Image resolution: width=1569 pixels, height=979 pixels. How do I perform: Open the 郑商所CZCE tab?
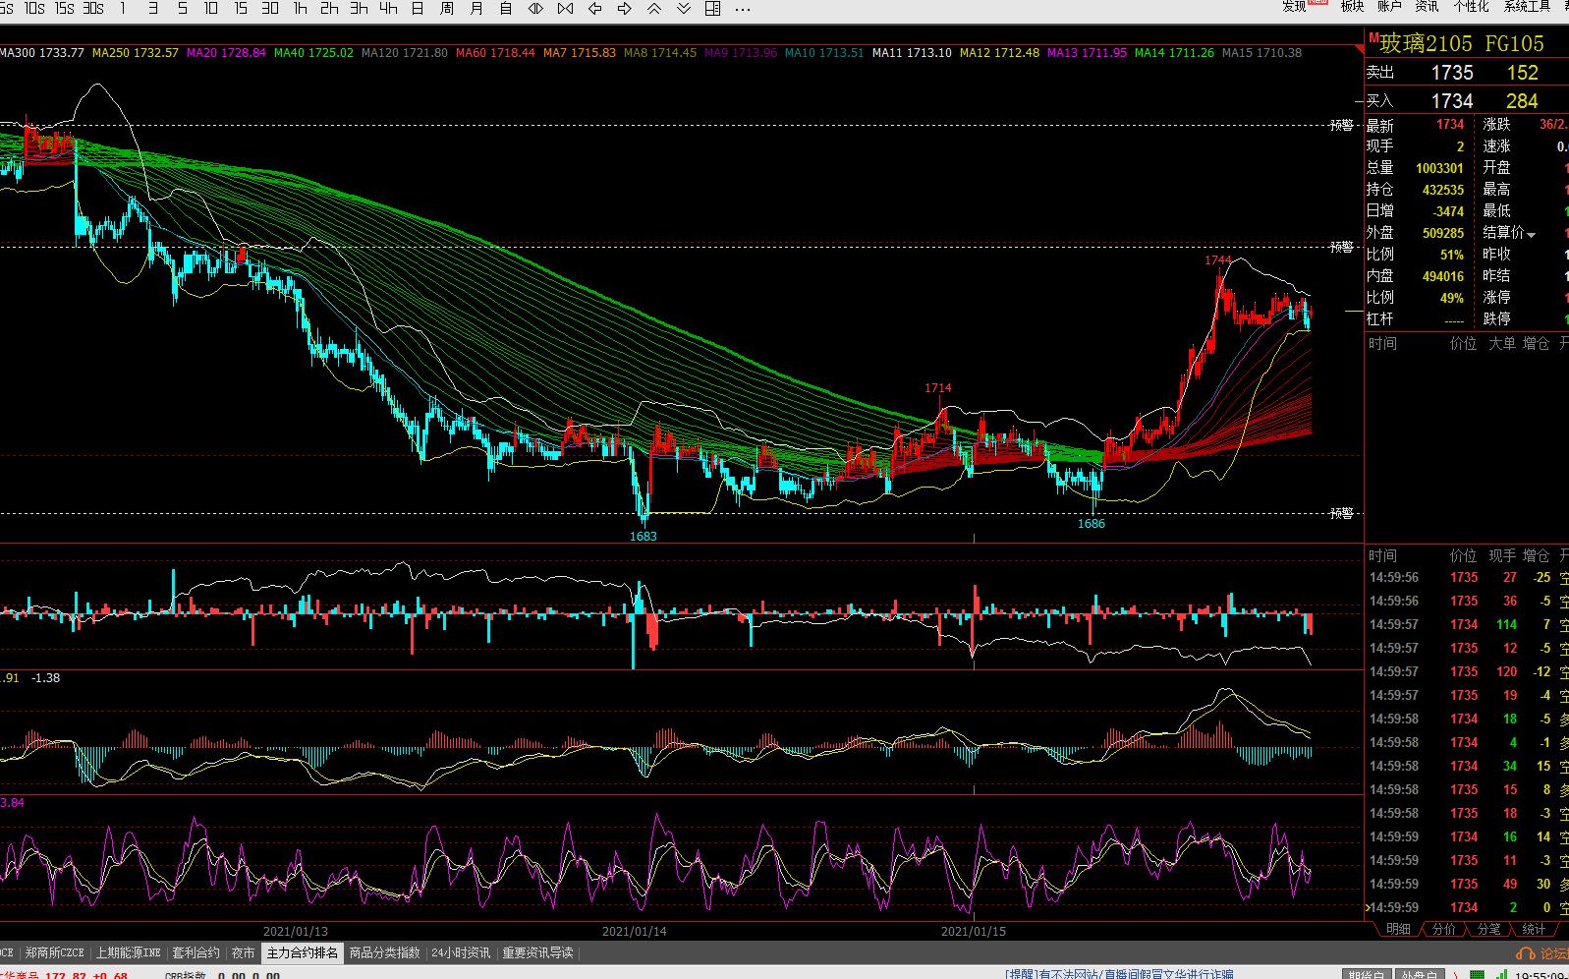(54, 952)
